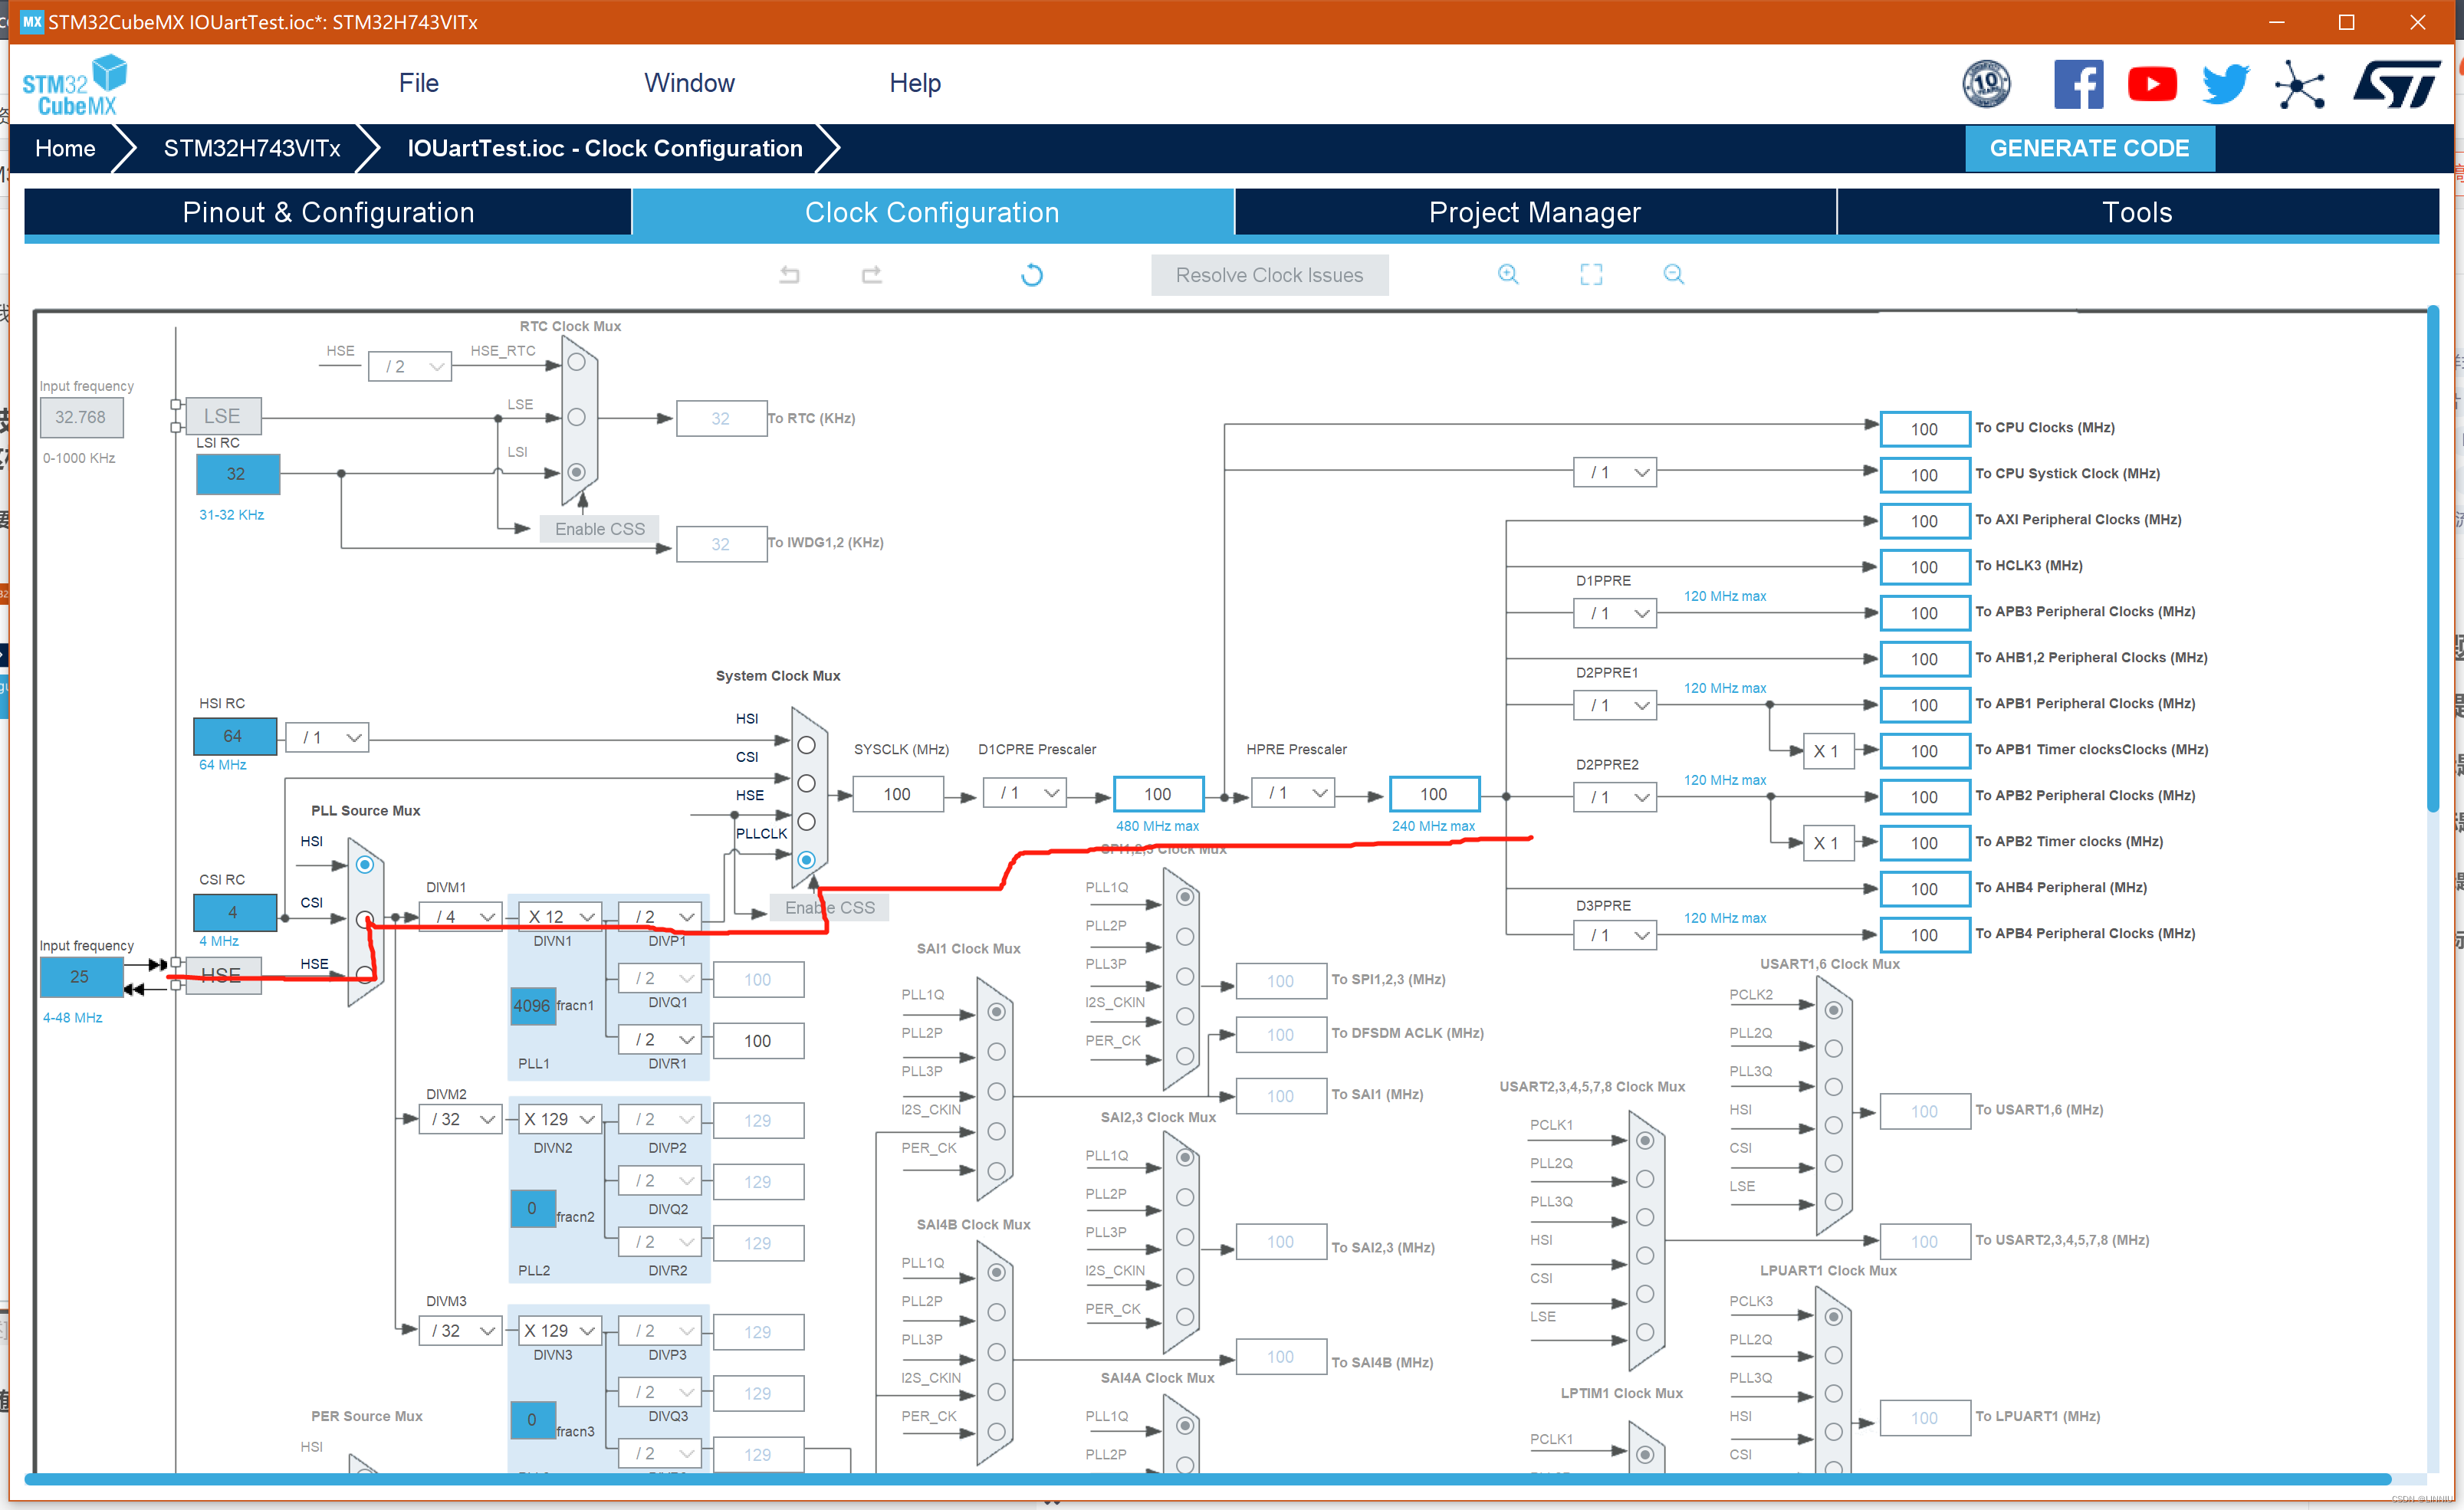Click the fit-to-screen zoom icon
This screenshot has width=2464, height=1510.
[x=1590, y=274]
